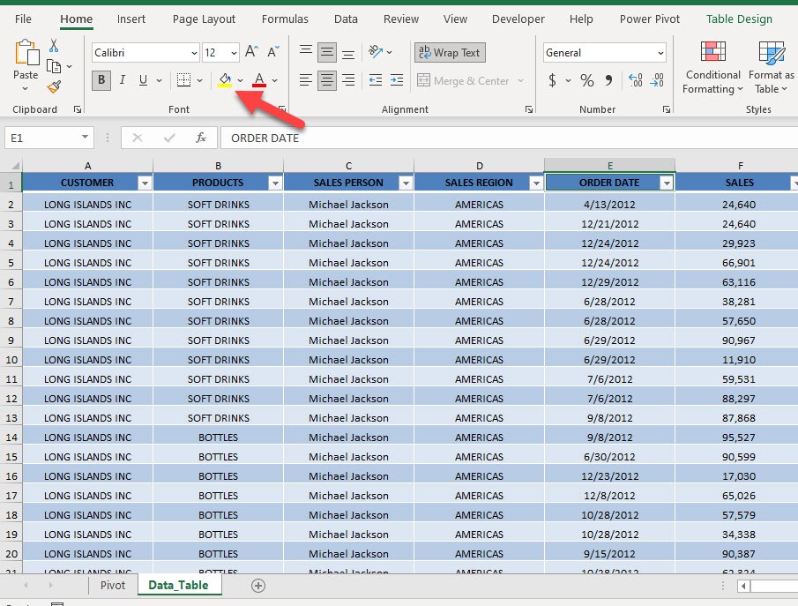
Task: Click Decrease Decimal icon
Action: coord(657,80)
